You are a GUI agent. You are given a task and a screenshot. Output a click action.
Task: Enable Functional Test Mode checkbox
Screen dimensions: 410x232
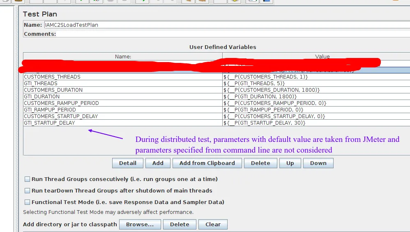point(27,202)
